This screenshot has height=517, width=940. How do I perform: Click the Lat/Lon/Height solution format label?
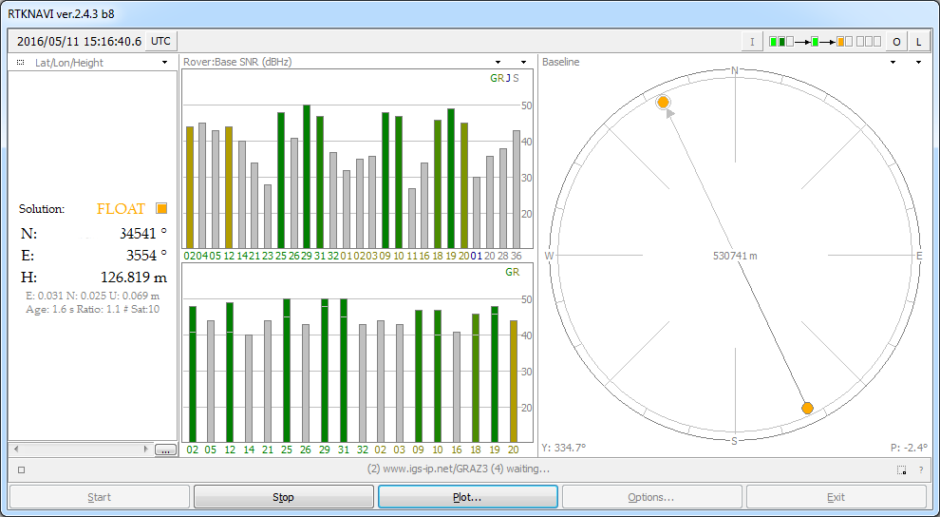[x=68, y=63]
